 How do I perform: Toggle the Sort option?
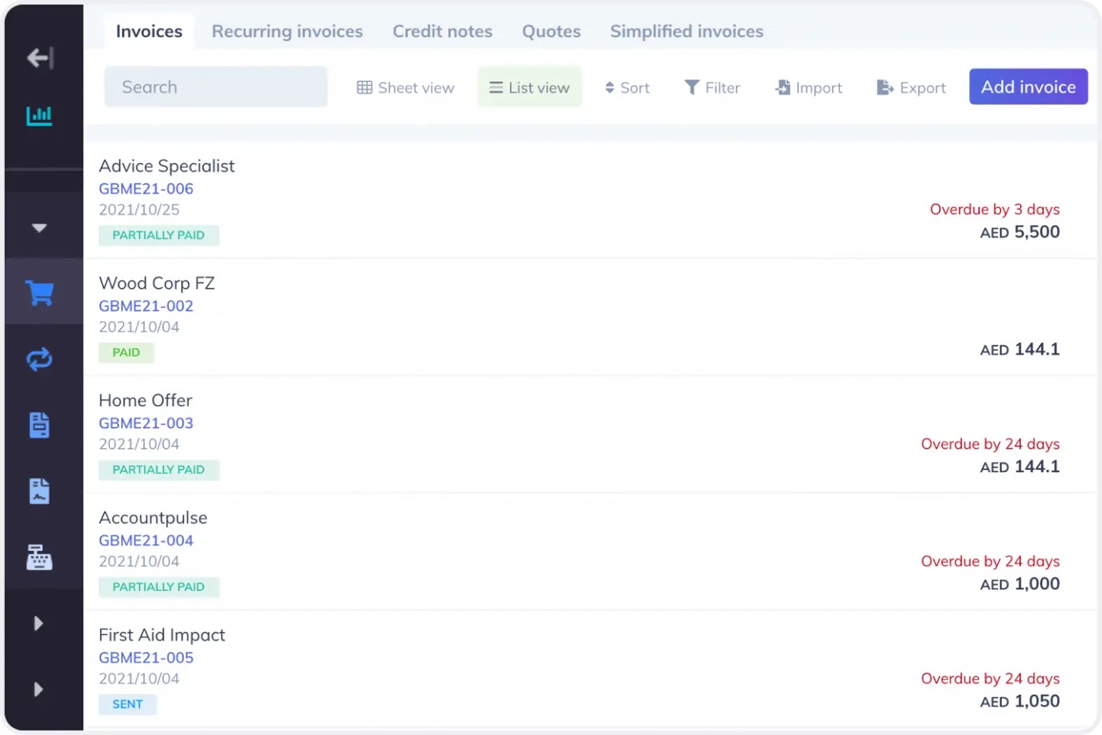[627, 87]
